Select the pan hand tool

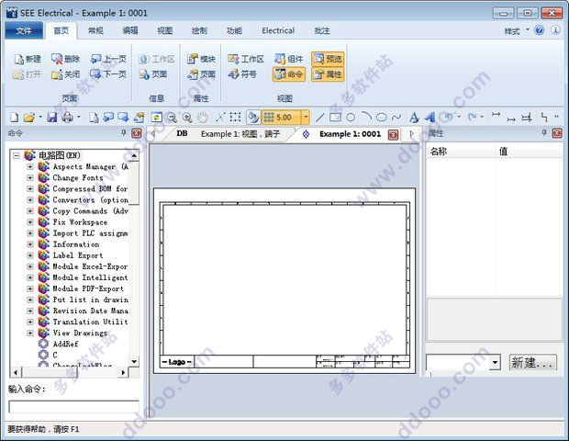point(203,118)
